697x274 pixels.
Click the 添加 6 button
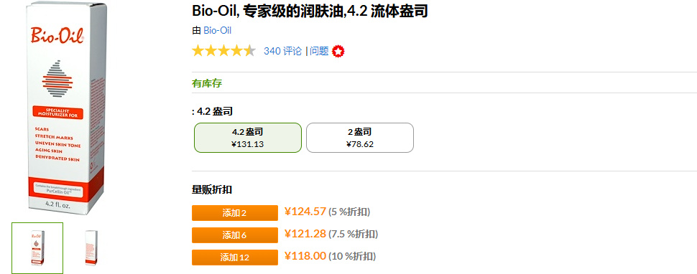(x=235, y=235)
